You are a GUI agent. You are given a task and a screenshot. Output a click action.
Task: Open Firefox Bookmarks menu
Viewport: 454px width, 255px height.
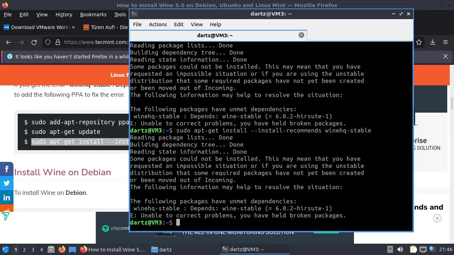[x=93, y=15]
